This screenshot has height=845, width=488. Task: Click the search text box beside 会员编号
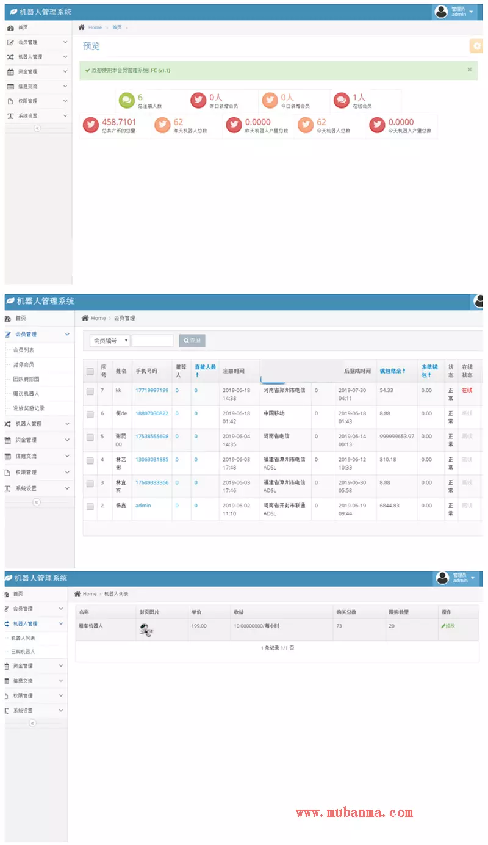pos(152,341)
